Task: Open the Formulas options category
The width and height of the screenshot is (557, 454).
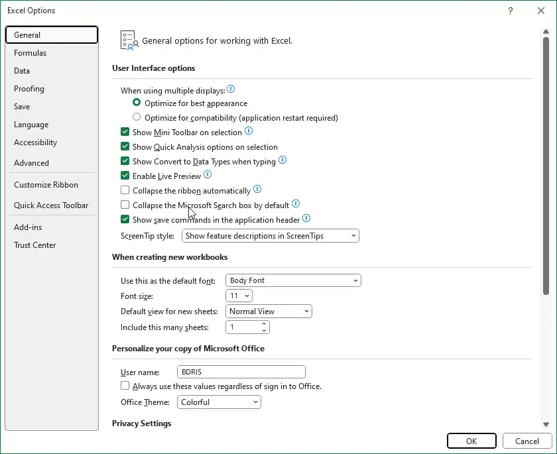Action: [x=31, y=53]
